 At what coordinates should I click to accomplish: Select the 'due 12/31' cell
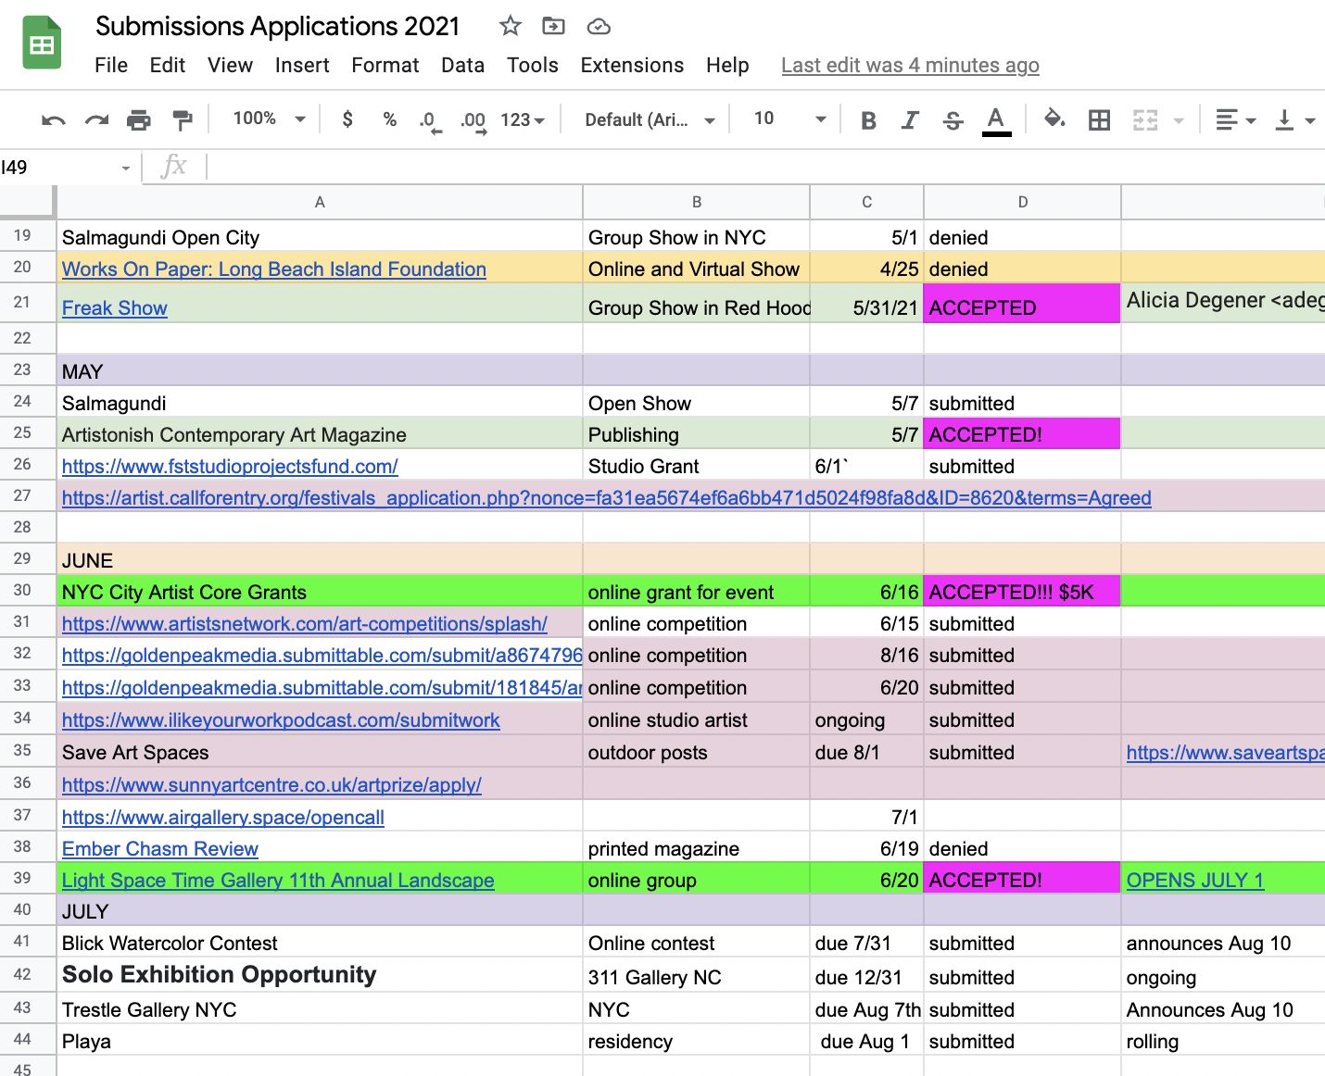tap(866, 977)
